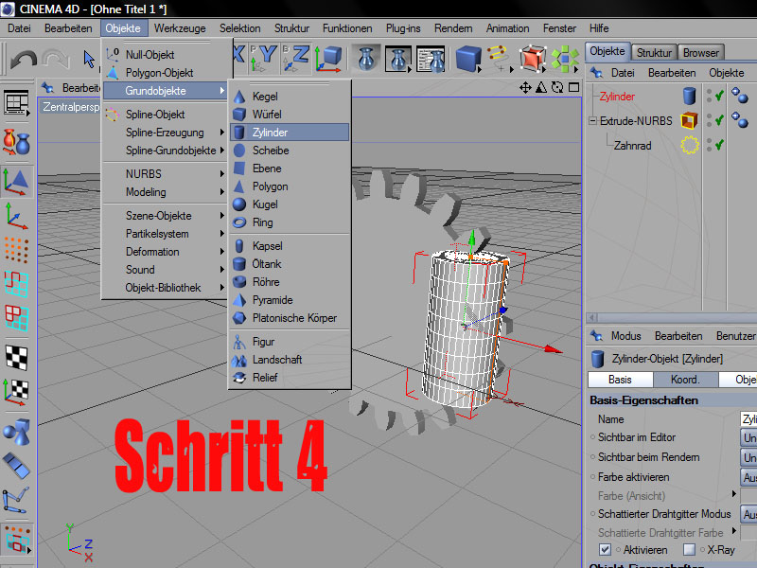Toggle the viewport maximize square icon
Viewport: 757px width, 568px height.
[x=573, y=87]
